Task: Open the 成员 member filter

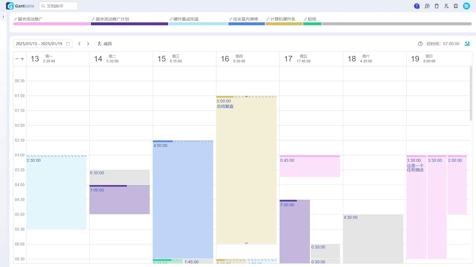Action: click(x=105, y=44)
